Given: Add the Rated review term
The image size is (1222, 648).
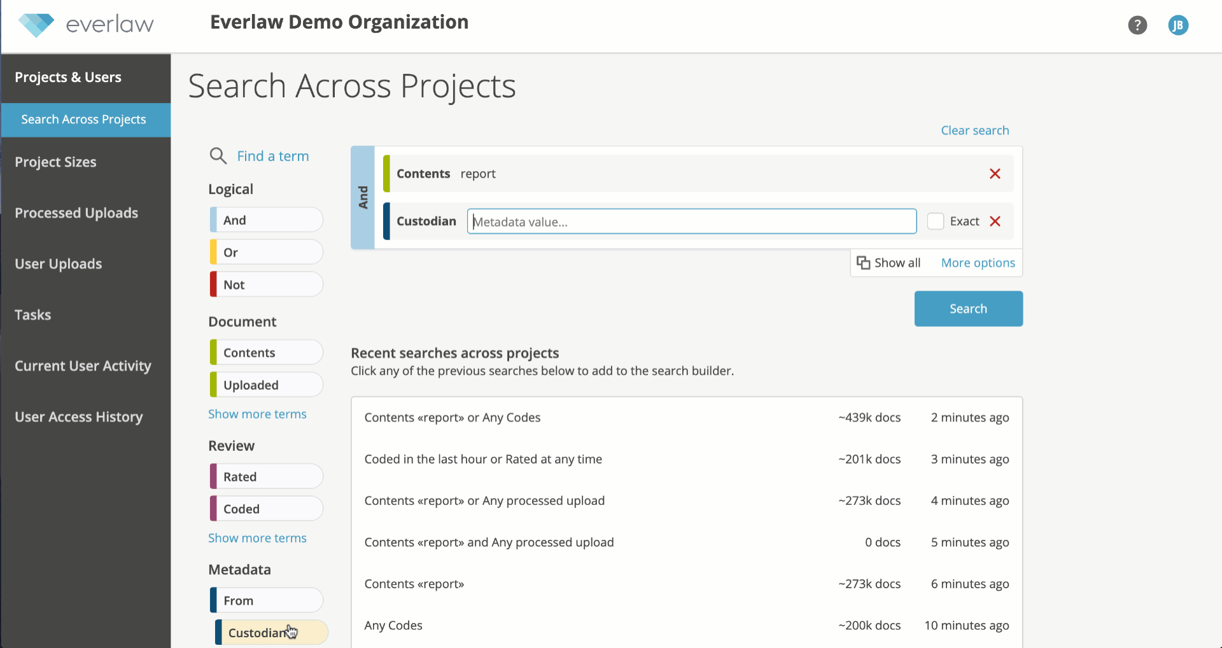Looking at the screenshot, I should click(266, 476).
